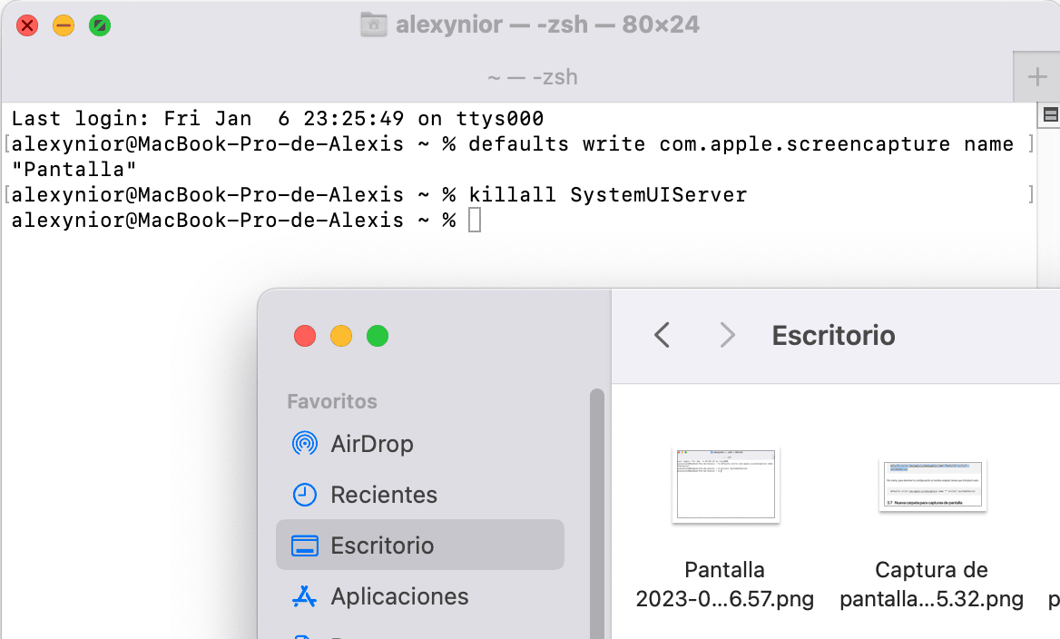Navigate back using Finder's left chevron
Image resolution: width=1060 pixels, height=639 pixels.
click(662, 335)
